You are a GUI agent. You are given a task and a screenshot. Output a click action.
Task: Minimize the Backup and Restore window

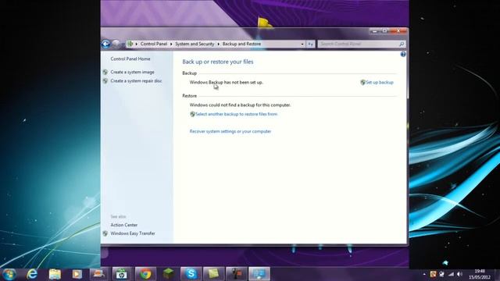(375, 31)
